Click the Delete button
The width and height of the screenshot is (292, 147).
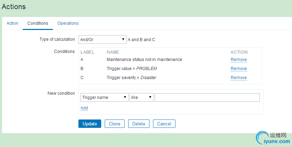tap(139, 124)
